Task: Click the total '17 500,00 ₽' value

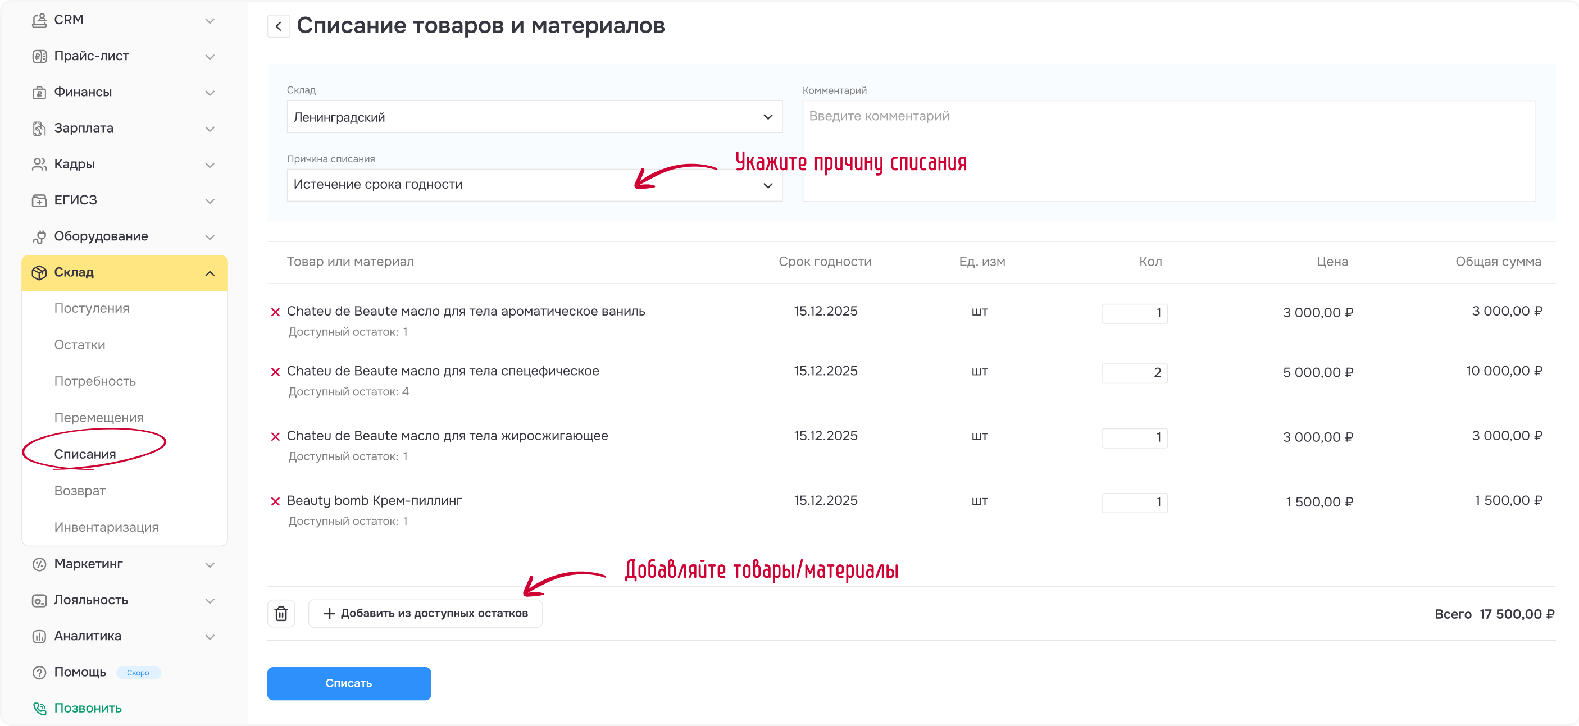Action: tap(1517, 614)
